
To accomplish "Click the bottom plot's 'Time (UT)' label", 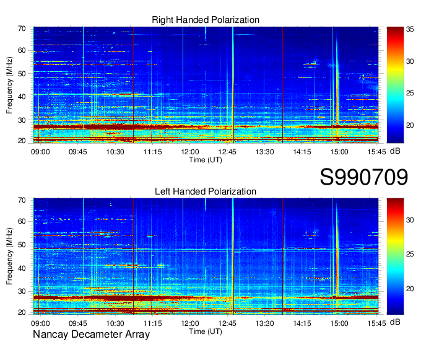I will 206,331.
